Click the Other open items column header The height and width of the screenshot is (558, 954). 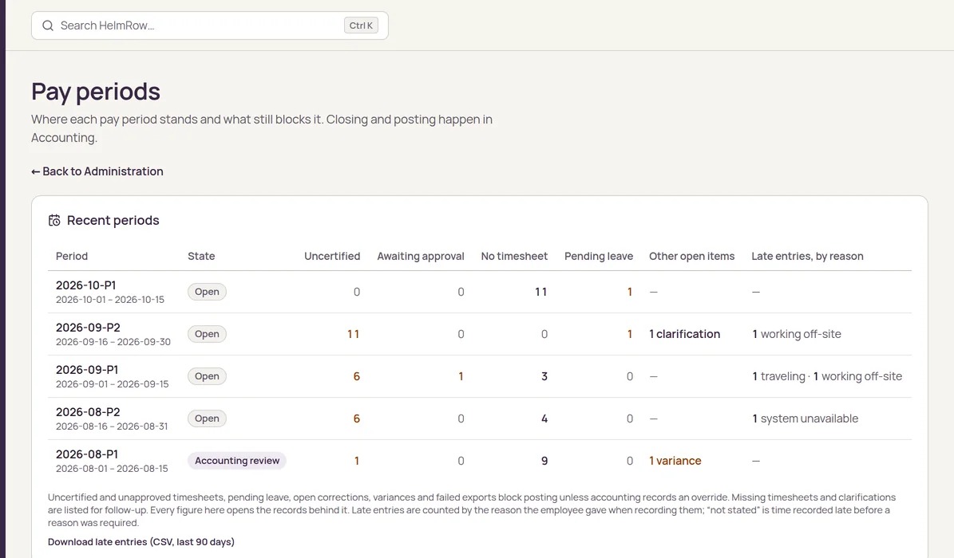(692, 256)
